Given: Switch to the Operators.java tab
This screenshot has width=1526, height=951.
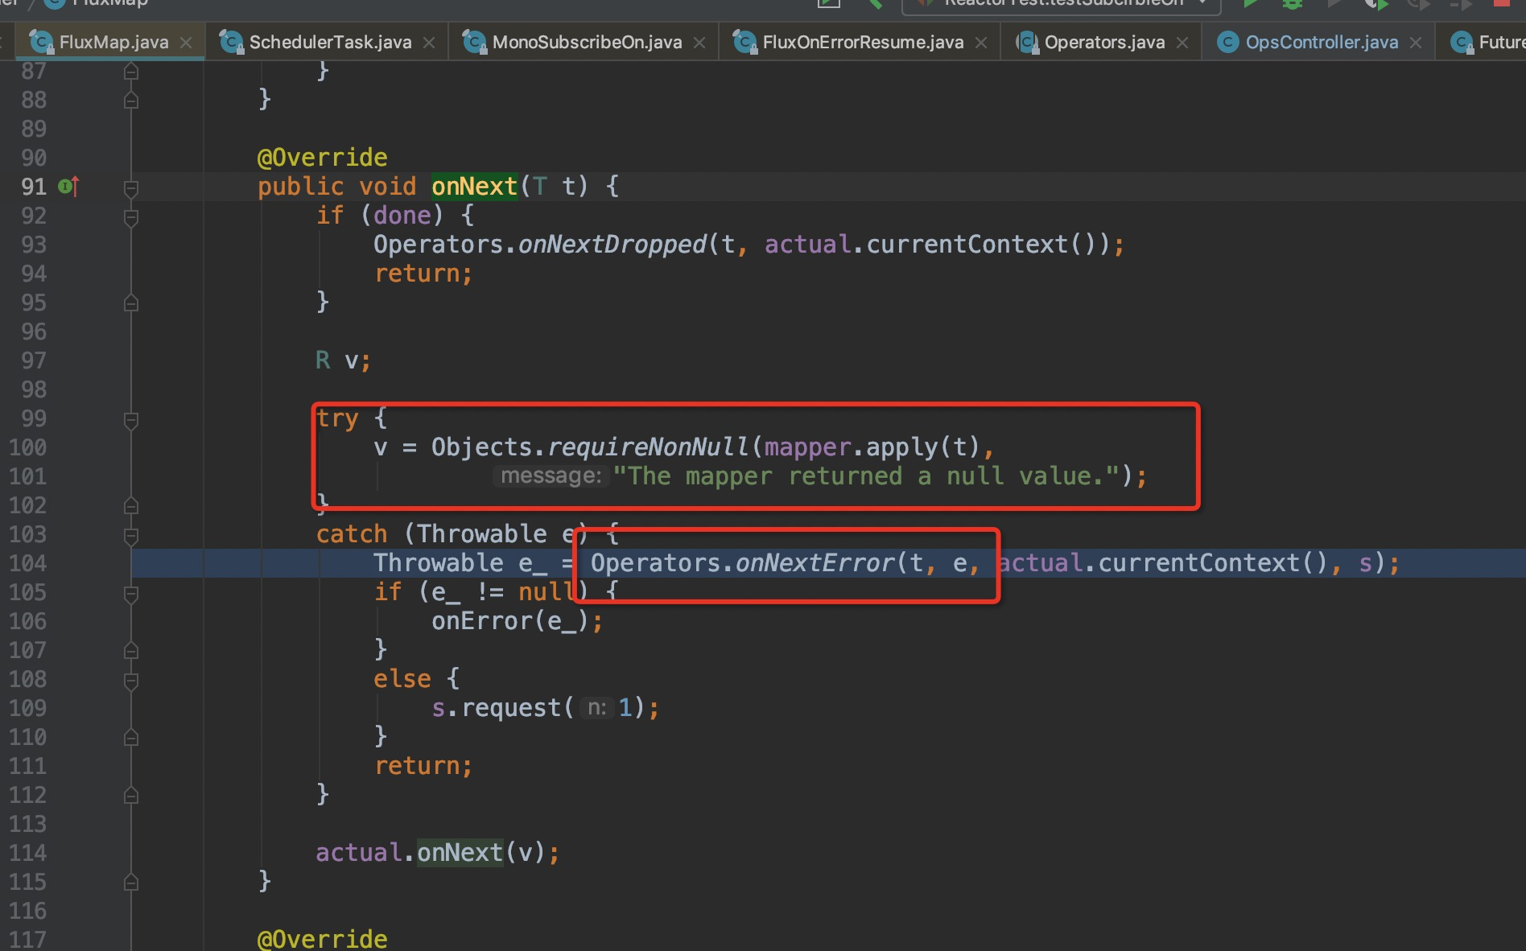Looking at the screenshot, I should 1103,41.
